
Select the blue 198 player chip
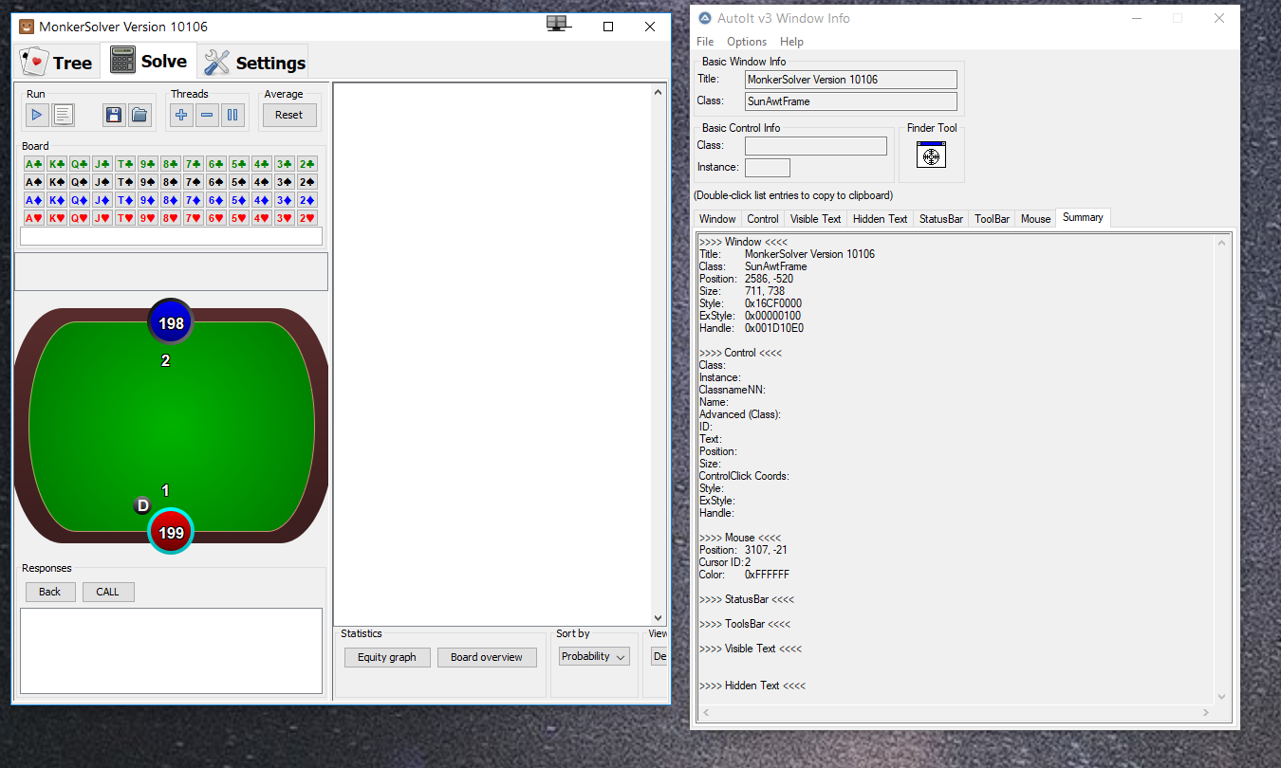pos(171,322)
